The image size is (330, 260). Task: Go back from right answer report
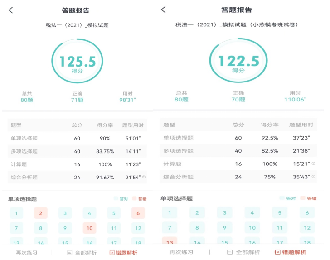[x=163, y=10]
